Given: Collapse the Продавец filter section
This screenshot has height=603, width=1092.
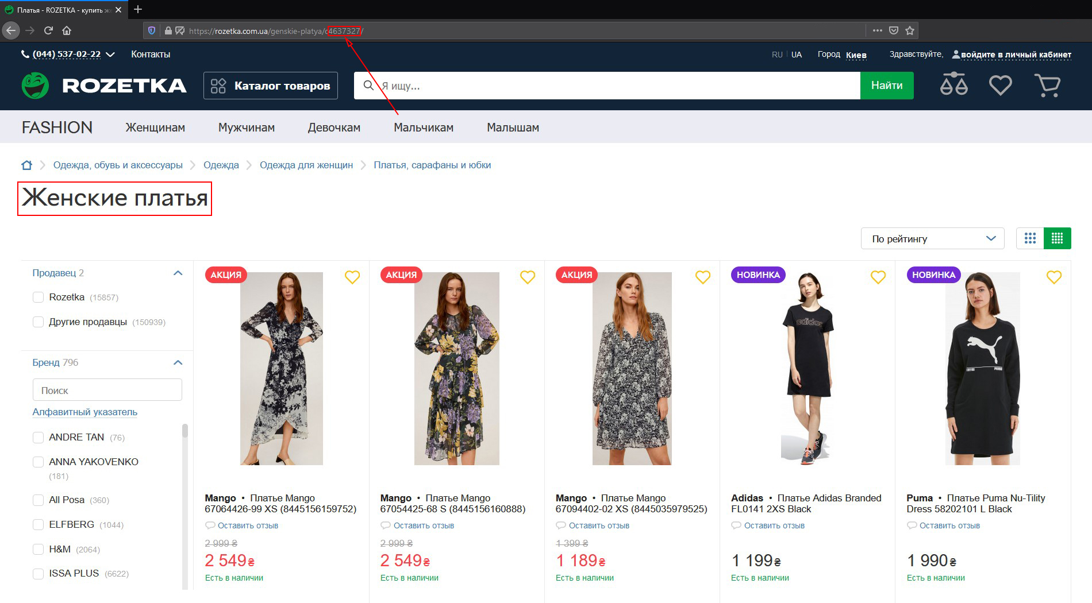Looking at the screenshot, I should pos(178,273).
